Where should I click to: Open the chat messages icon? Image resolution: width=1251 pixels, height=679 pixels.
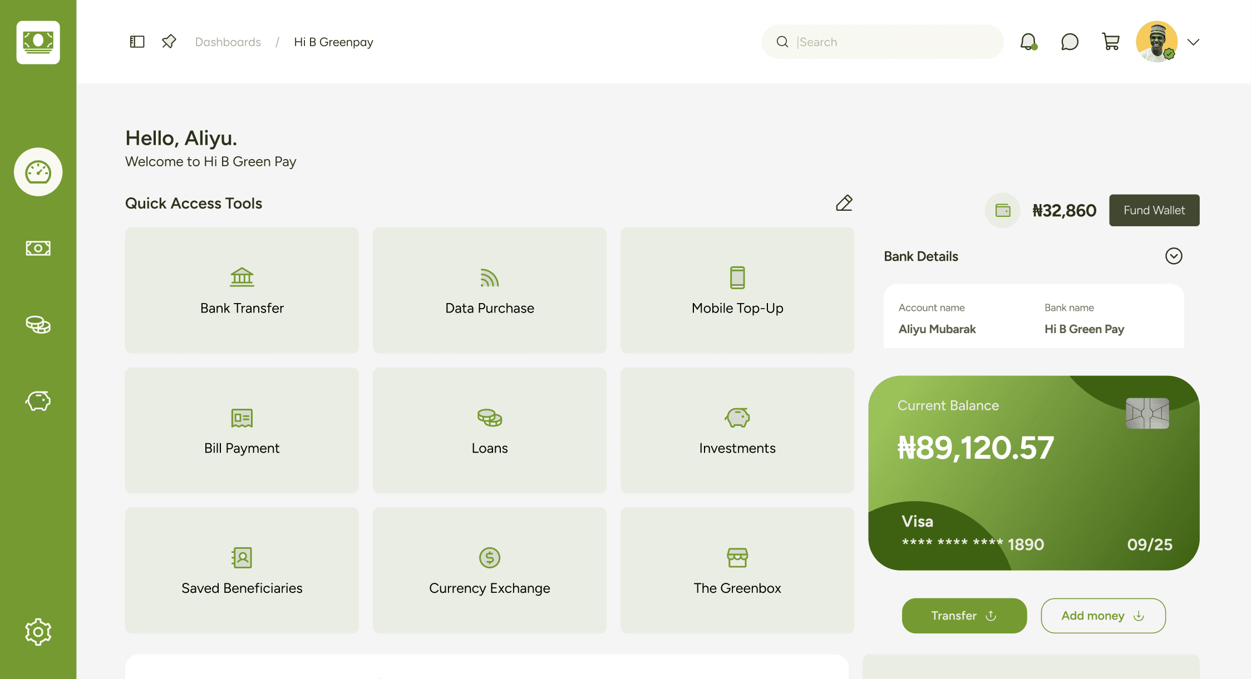[x=1070, y=42]
